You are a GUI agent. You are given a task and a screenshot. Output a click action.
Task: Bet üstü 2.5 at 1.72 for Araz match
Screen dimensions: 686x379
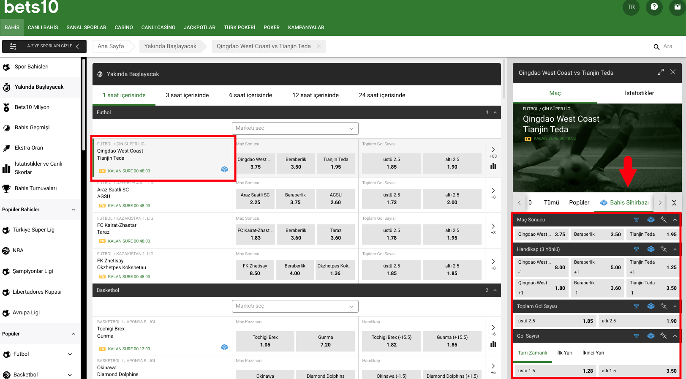(x=392, y=199)
